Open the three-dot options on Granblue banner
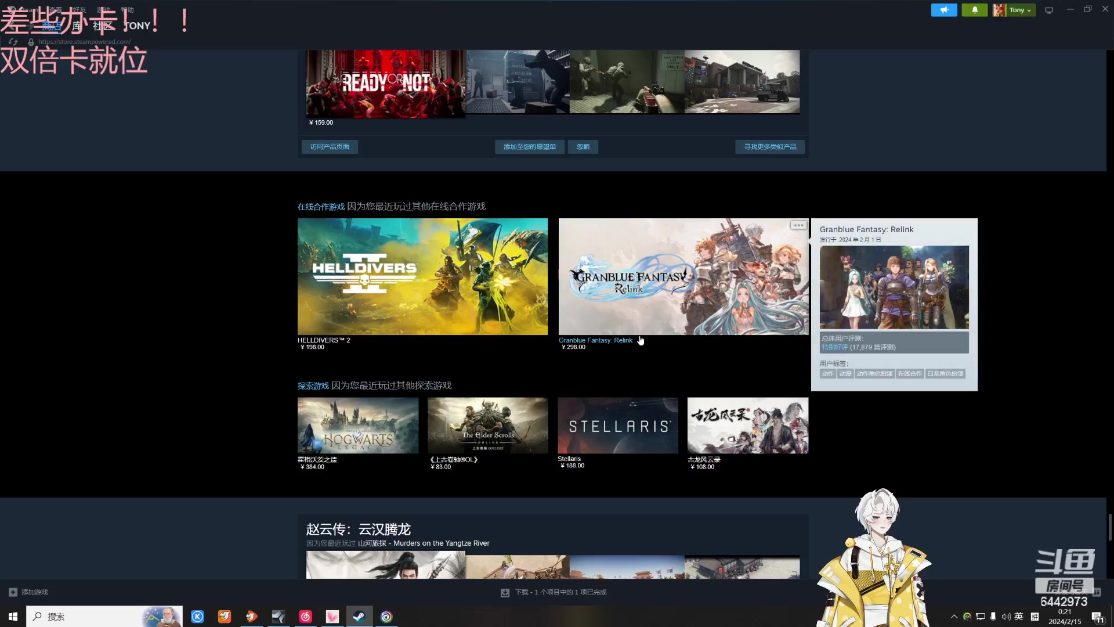The height and width of the screenshot is (627, 1114). (798, 225)
